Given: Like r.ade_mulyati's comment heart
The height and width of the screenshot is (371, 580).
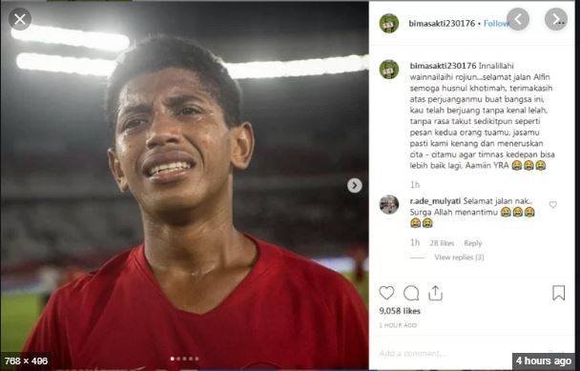Looking at the screenshot, I should (x=553, y=204).
